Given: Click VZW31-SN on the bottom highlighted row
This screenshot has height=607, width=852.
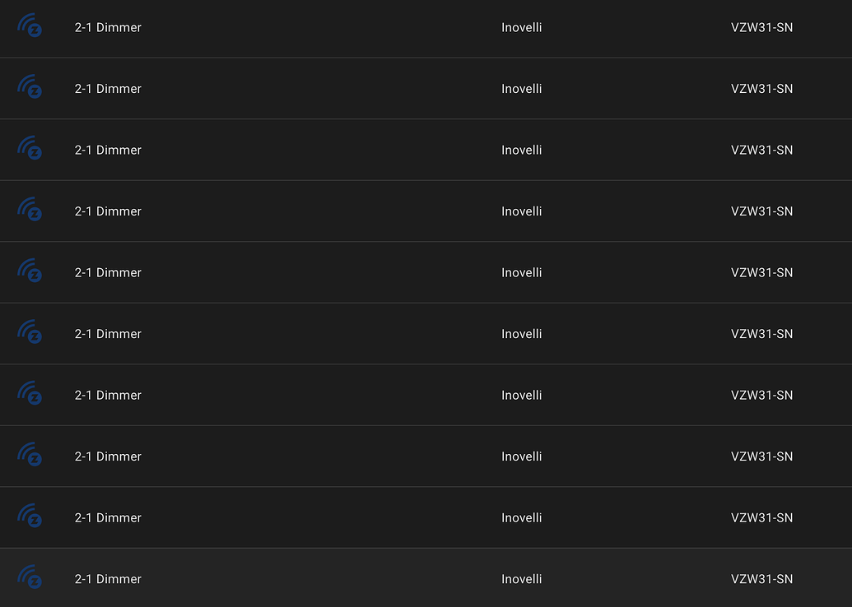Looking at the screenshot, I should [x=761, y=579].
